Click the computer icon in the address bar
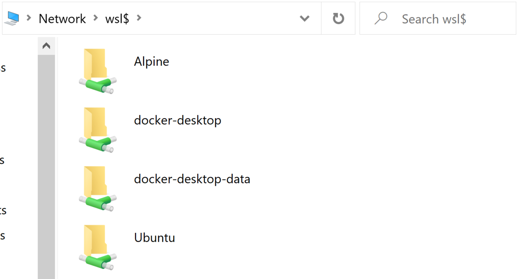The image size is (518, 279). [13, 18]
